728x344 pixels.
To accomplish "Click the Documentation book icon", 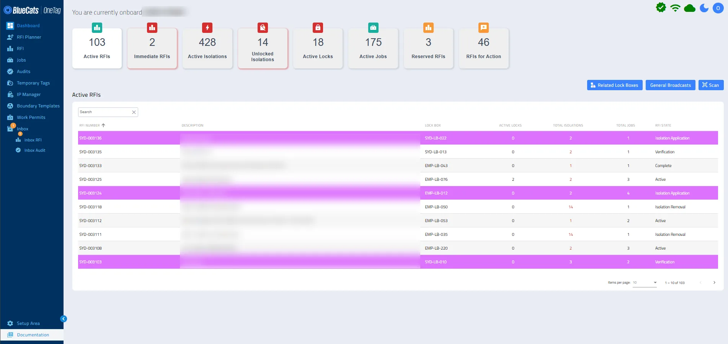I will point(10,335).
